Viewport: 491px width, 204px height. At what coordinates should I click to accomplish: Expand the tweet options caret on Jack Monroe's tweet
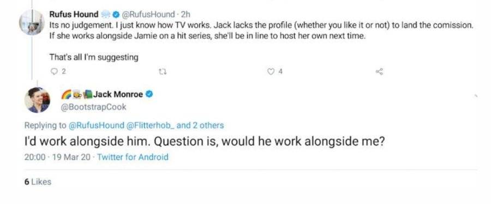tap(476, 96)
